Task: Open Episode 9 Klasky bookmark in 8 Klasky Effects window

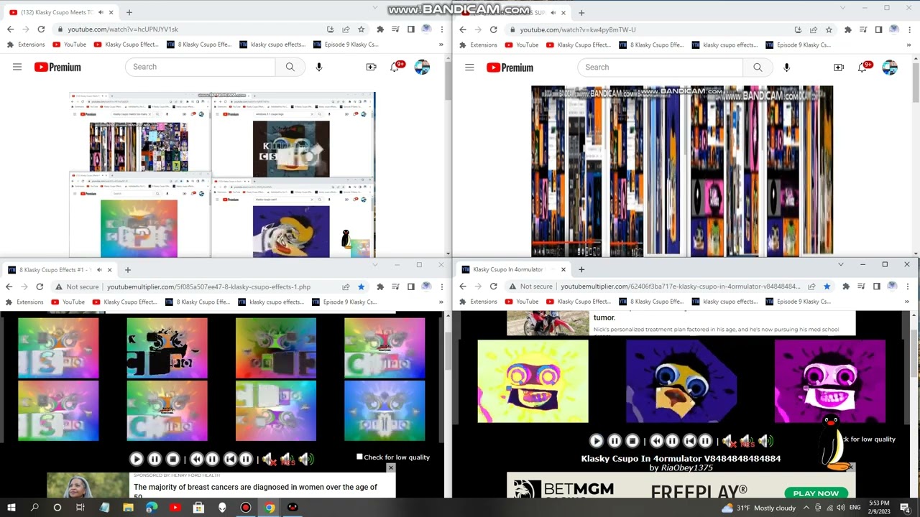Action: [x=345, y=302]
